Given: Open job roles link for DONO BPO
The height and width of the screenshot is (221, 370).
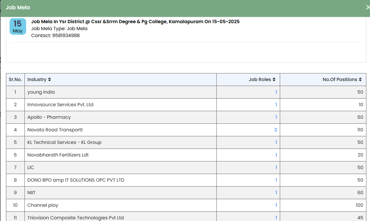Looking at the screenshot, I should [x=276, y=180].
